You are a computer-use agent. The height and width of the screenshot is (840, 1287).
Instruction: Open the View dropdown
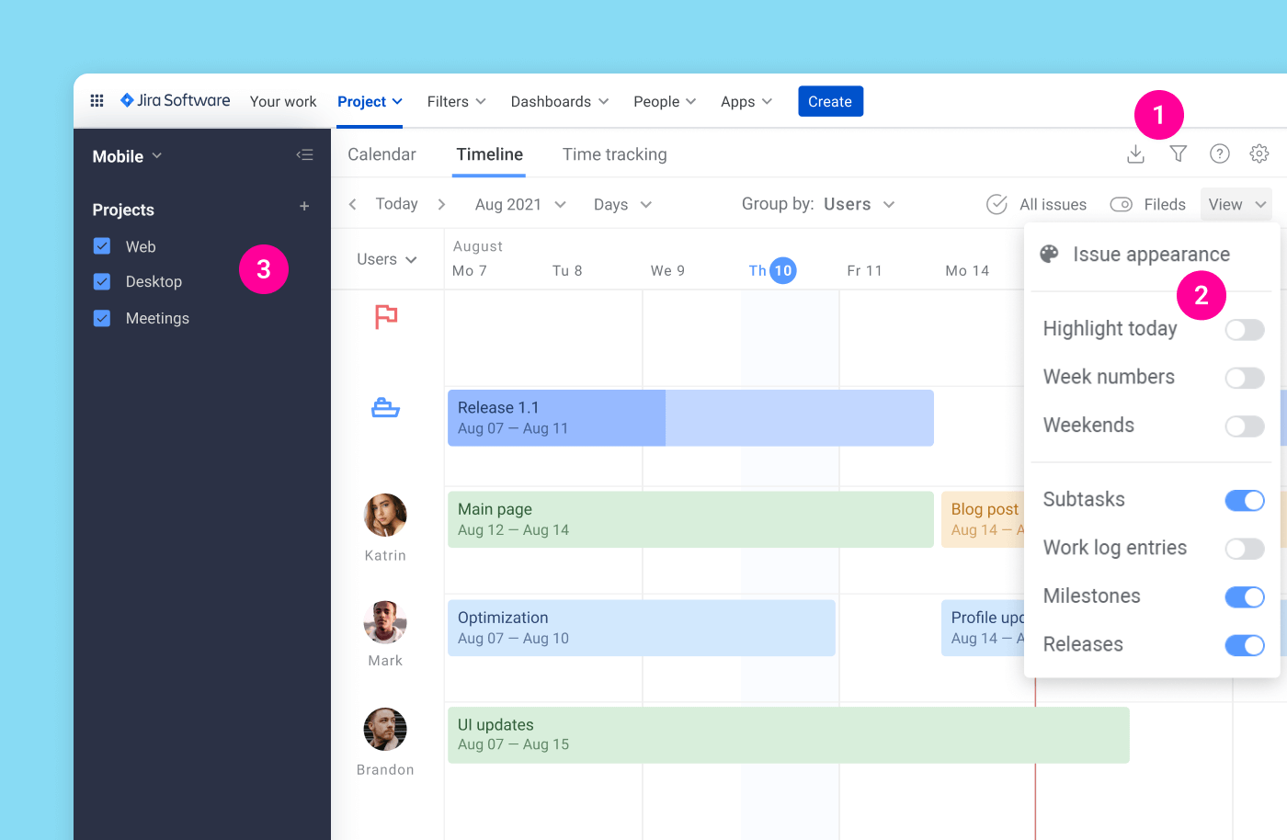point(1236,204)
